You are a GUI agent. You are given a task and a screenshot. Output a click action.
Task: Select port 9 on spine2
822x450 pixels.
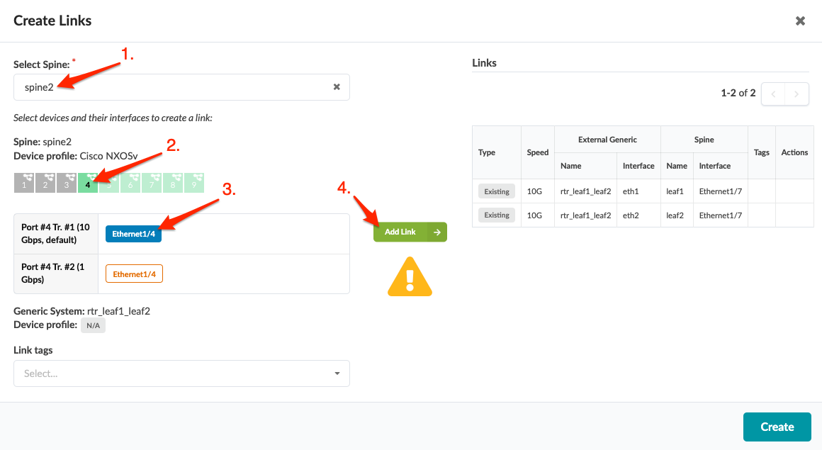194,183
